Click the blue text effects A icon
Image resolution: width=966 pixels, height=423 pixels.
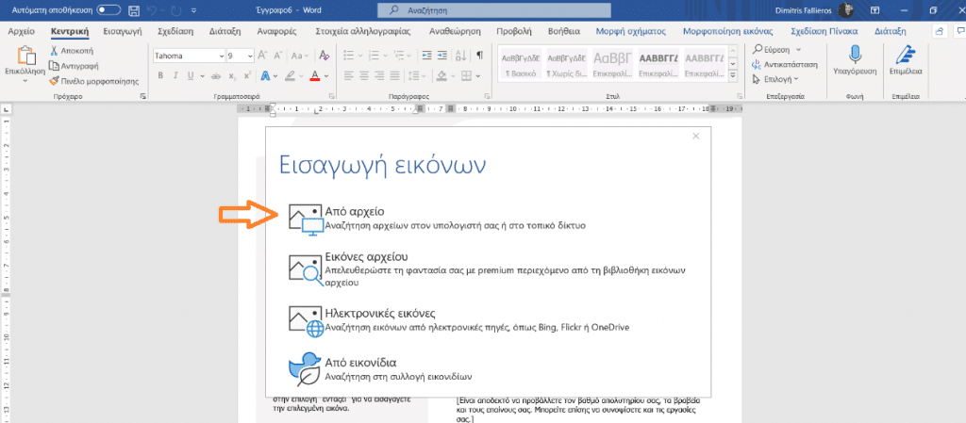point(264,76)
